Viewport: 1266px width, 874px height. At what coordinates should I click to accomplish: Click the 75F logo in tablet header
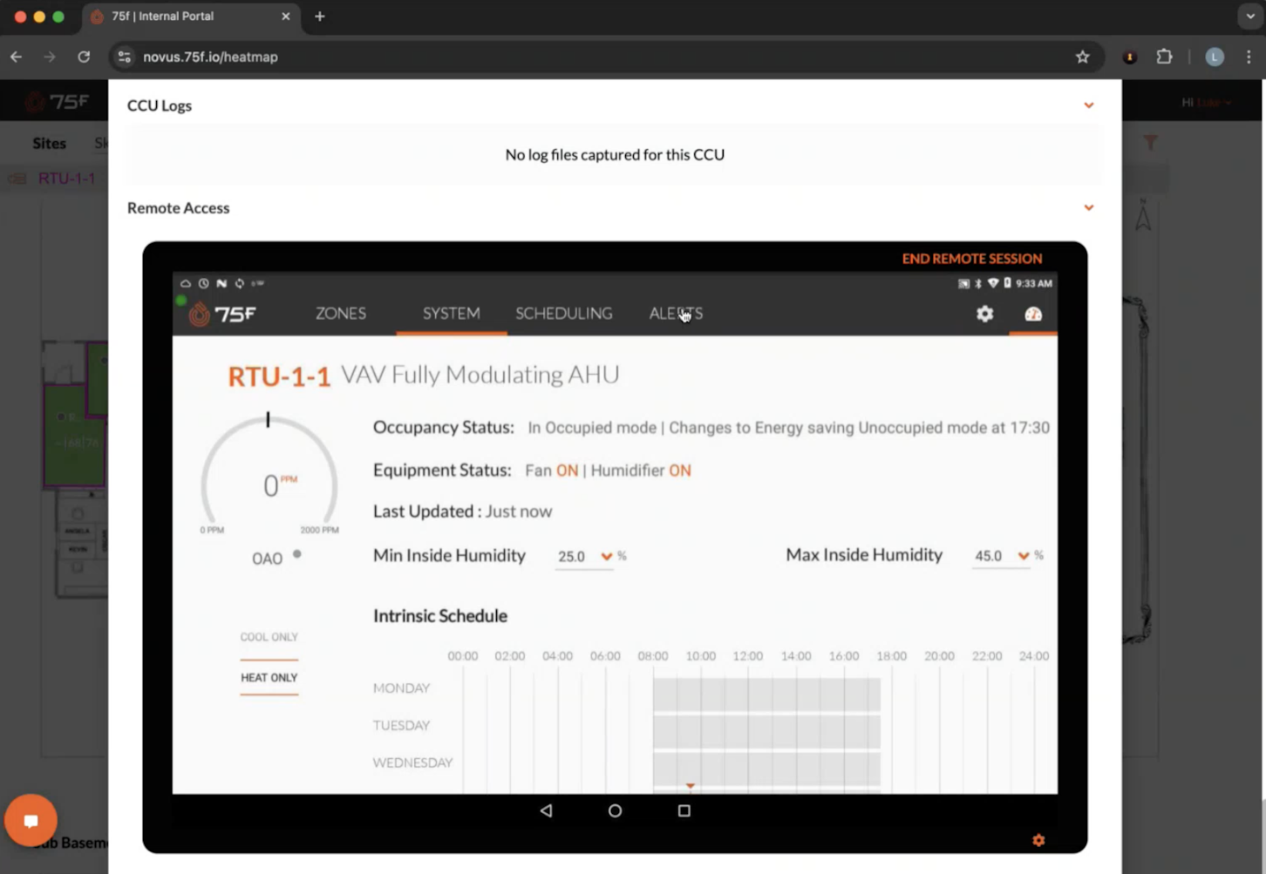tap(223, 314)
